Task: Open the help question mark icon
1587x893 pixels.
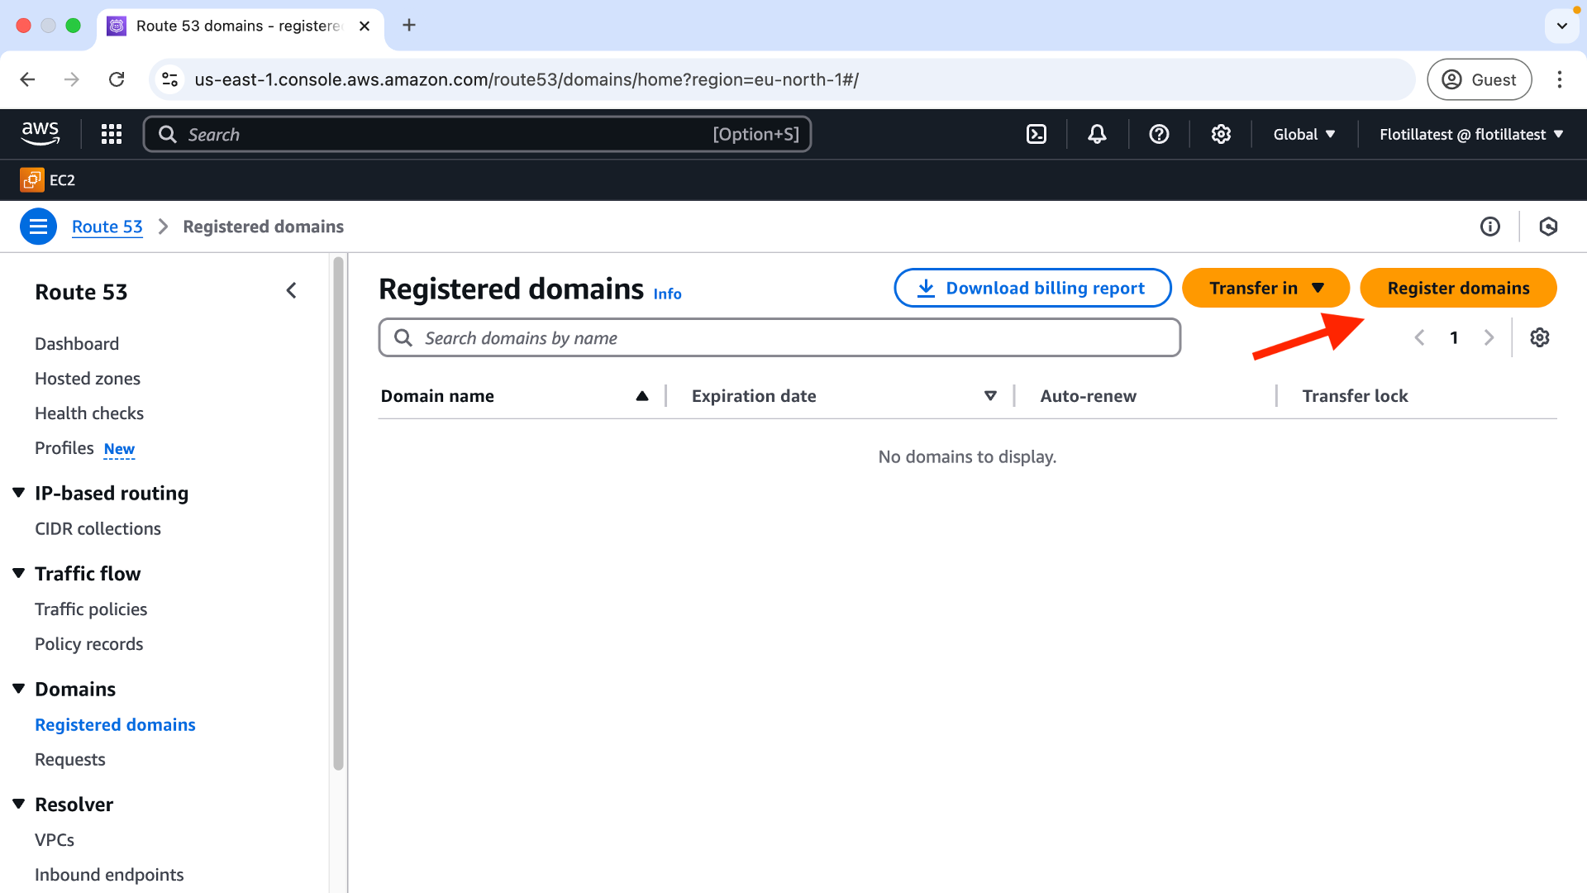Action: [1159, 134]
